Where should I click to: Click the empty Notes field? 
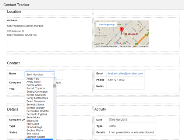(125, 86)
